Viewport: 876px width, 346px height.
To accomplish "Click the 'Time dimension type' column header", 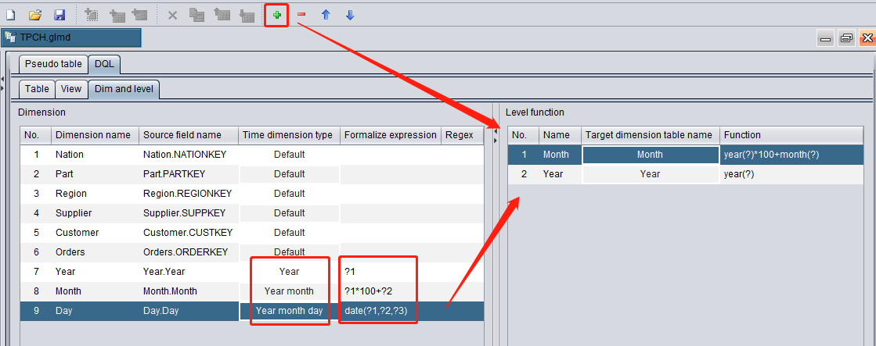I will click(289, 135).
